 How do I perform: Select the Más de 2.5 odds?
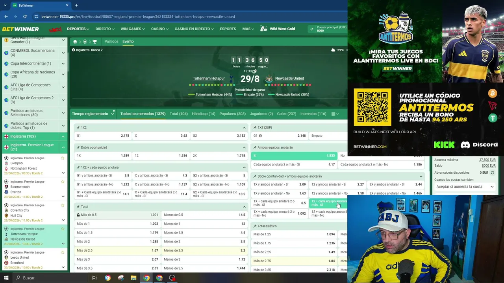117,250
